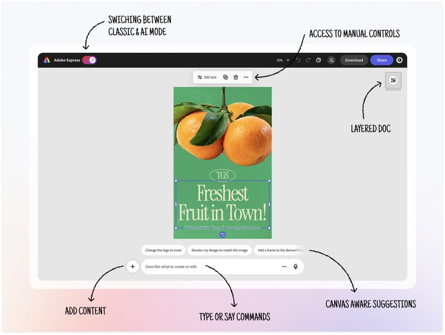This screenshot has height=335, width=445.
Task: Toggle the Classic/AI mode switch
Action: [90, 60]
